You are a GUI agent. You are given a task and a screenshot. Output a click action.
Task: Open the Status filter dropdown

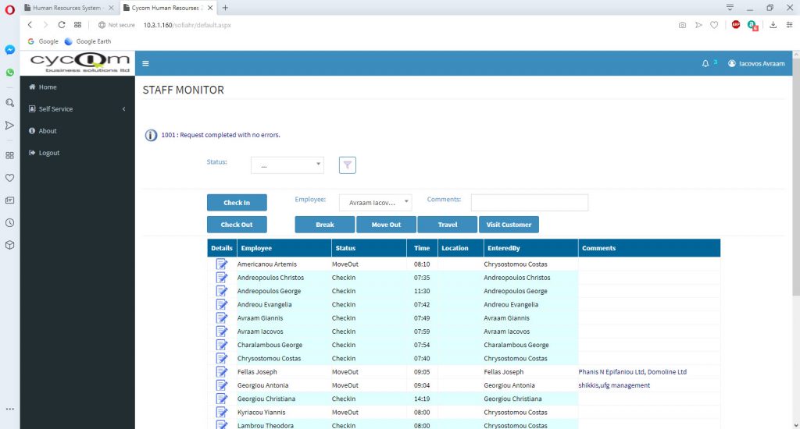pos(287,165)
